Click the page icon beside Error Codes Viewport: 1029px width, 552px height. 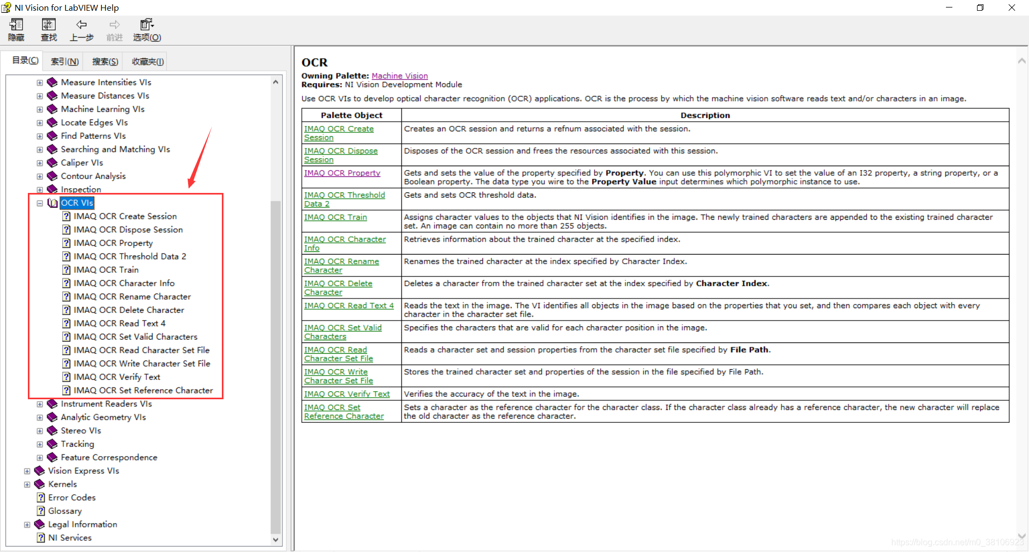41,497
